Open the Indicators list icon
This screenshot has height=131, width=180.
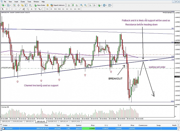(x=99, y=5)
